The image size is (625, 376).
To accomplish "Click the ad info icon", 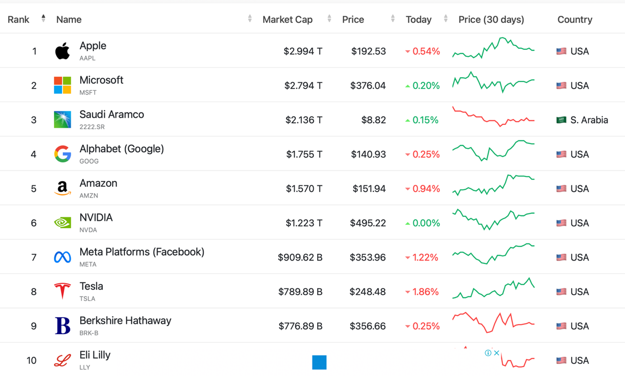I will click(x=488, y=353).
